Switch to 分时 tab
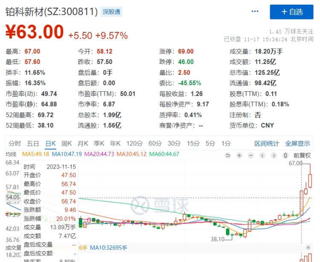Screen dimensions: 320x262 (x=15, y=143)
